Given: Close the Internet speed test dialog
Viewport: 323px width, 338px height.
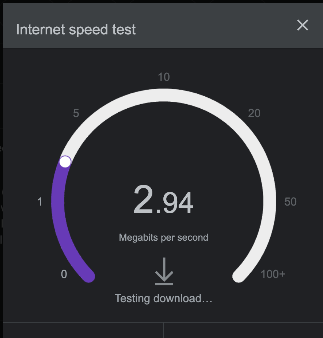Looking at the screenshot, I should coord(303,25).
